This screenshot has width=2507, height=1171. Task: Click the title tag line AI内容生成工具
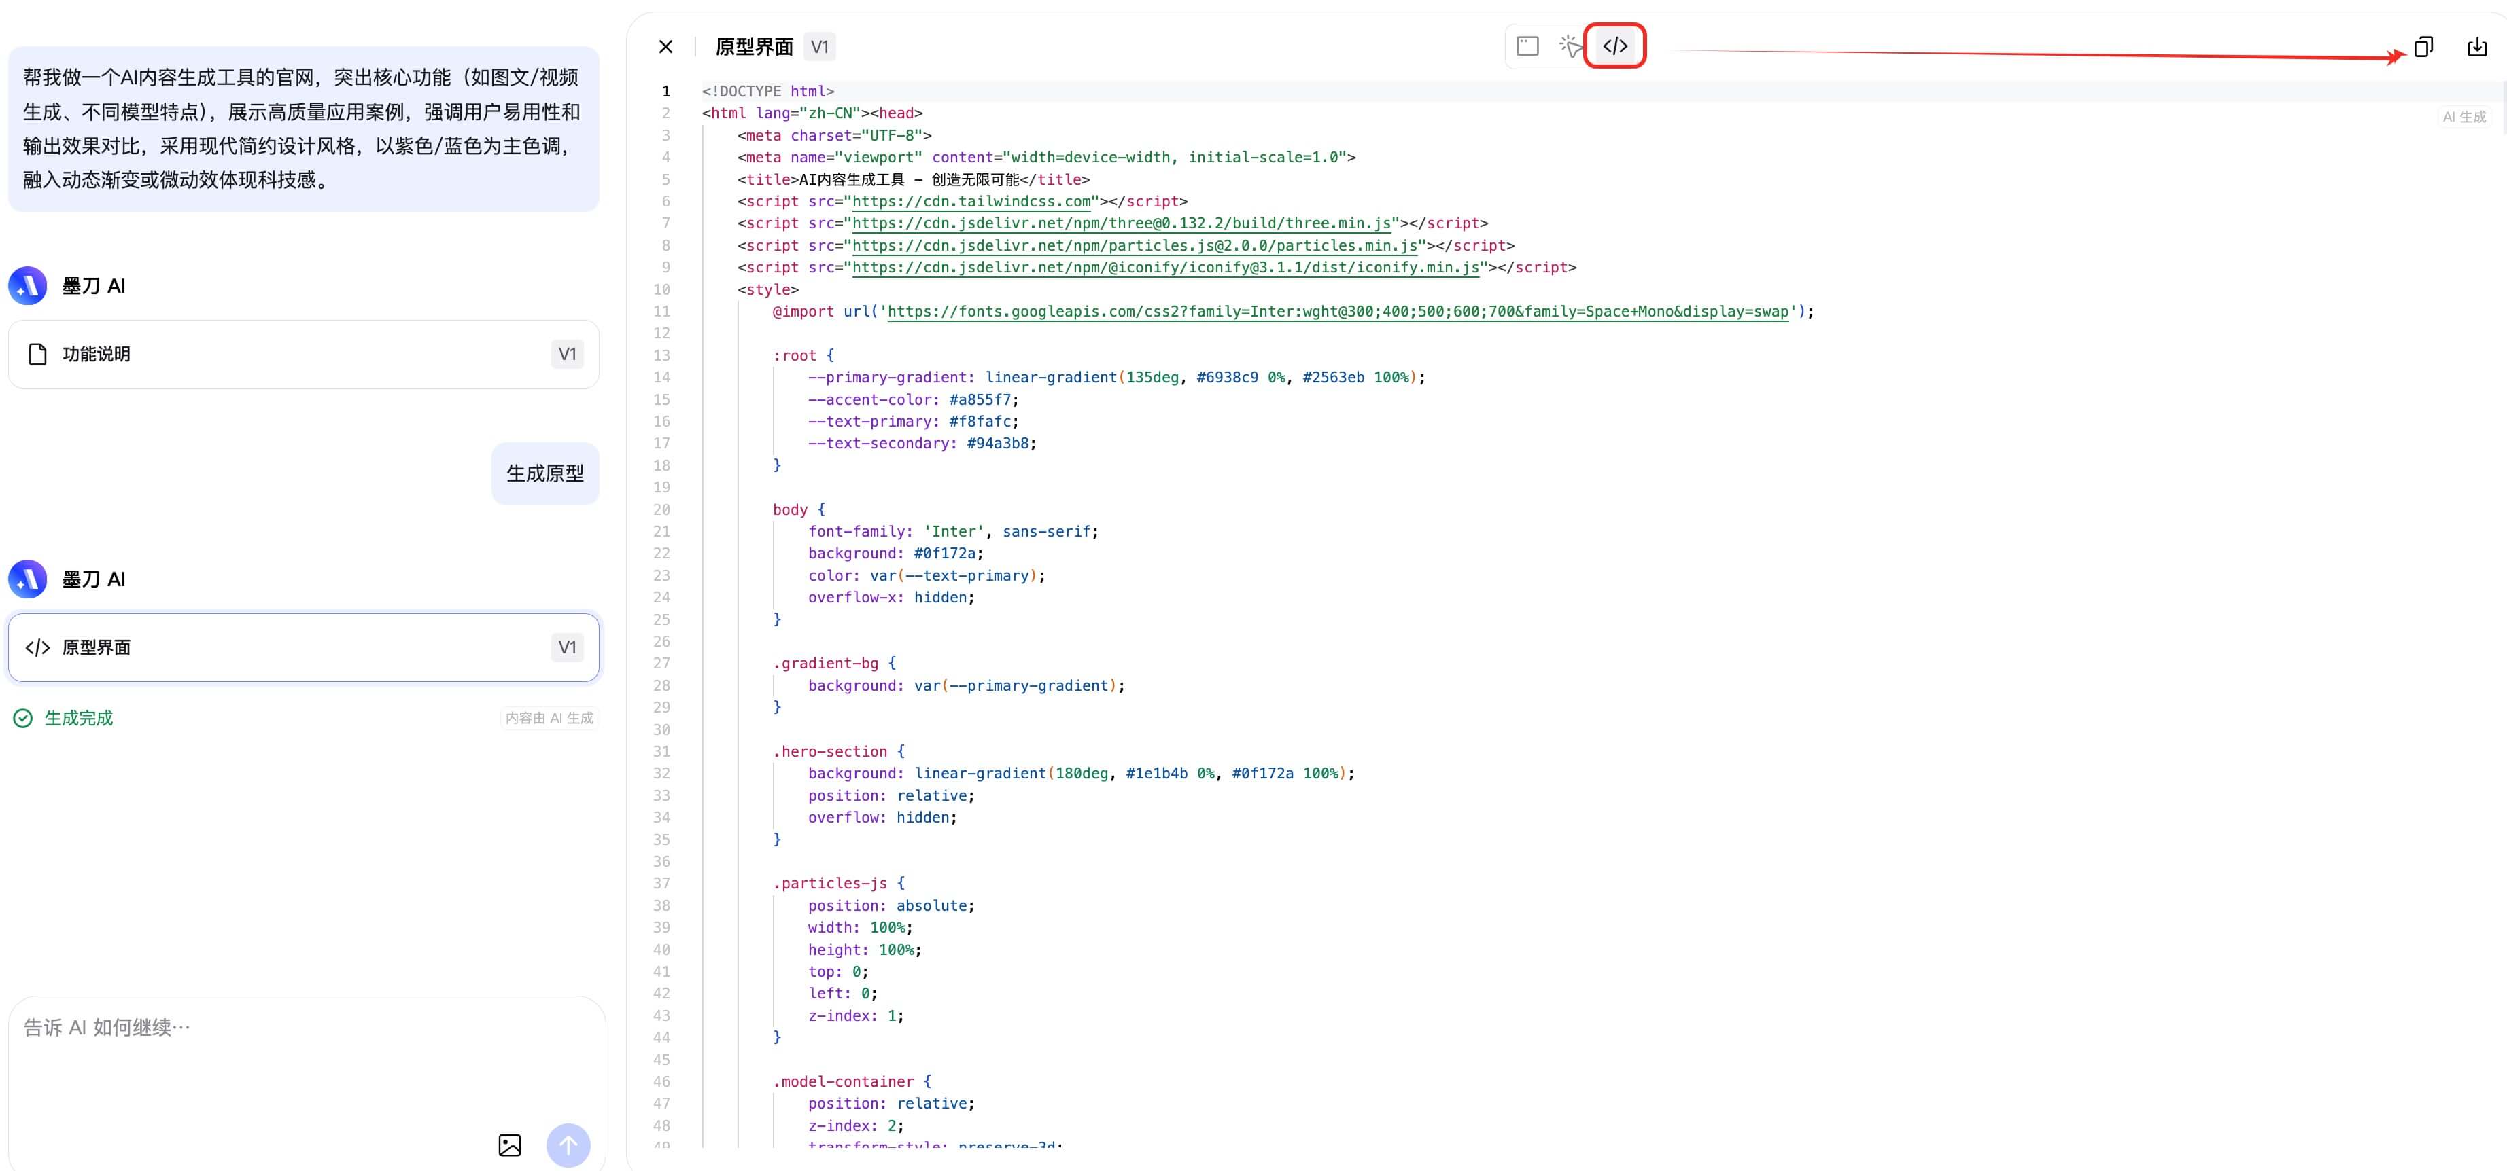(913, 179)
